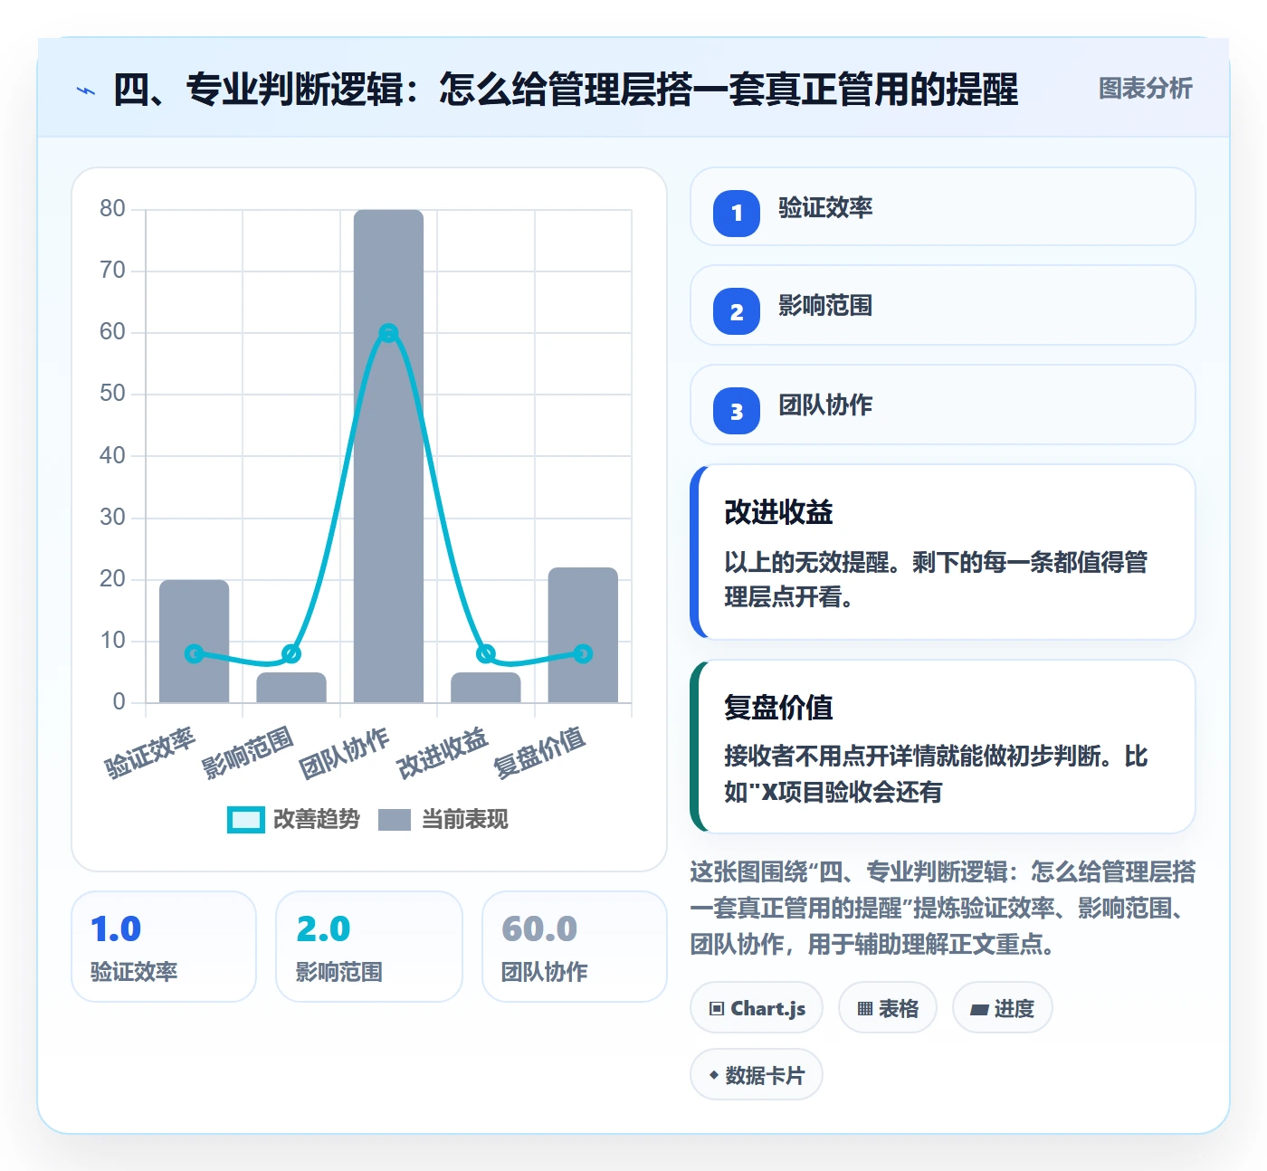Click the 改进收益 x-axis label under the chart

point(443,753)
